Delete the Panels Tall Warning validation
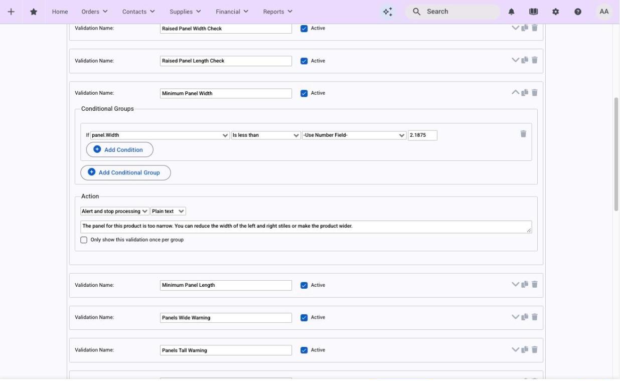 coord(535,349)
